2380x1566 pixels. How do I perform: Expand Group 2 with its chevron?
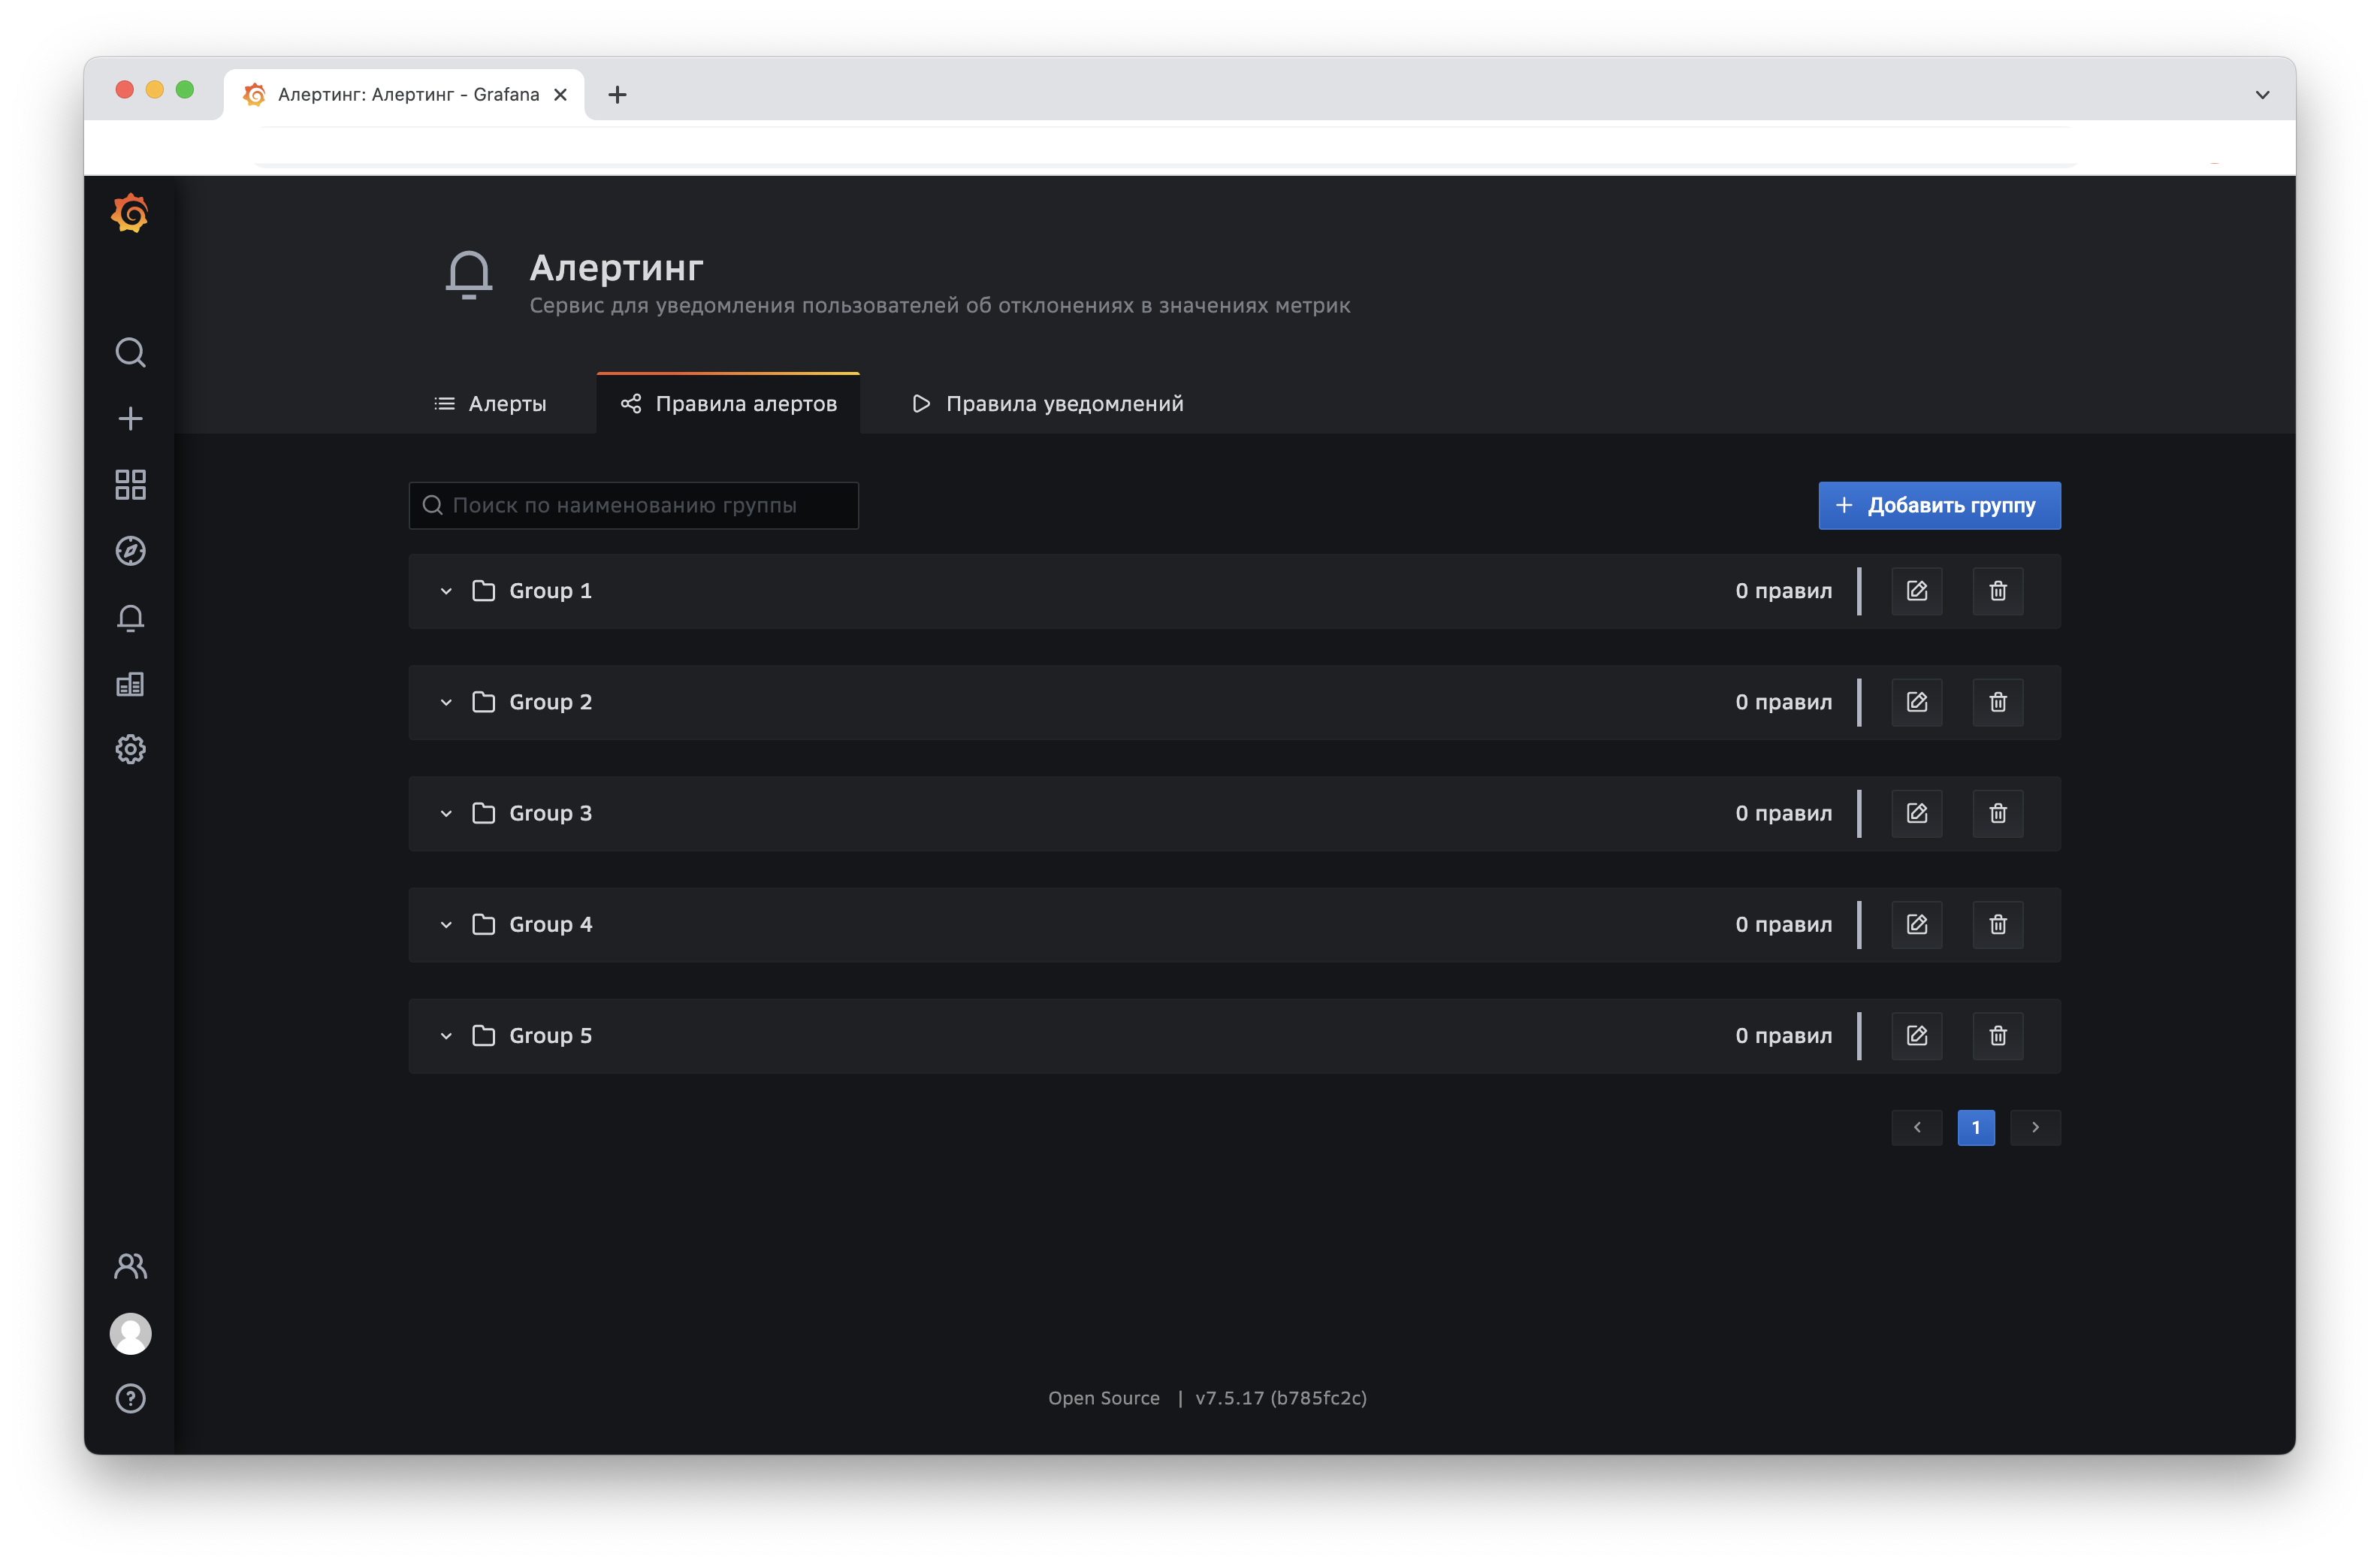pos(446,702)
